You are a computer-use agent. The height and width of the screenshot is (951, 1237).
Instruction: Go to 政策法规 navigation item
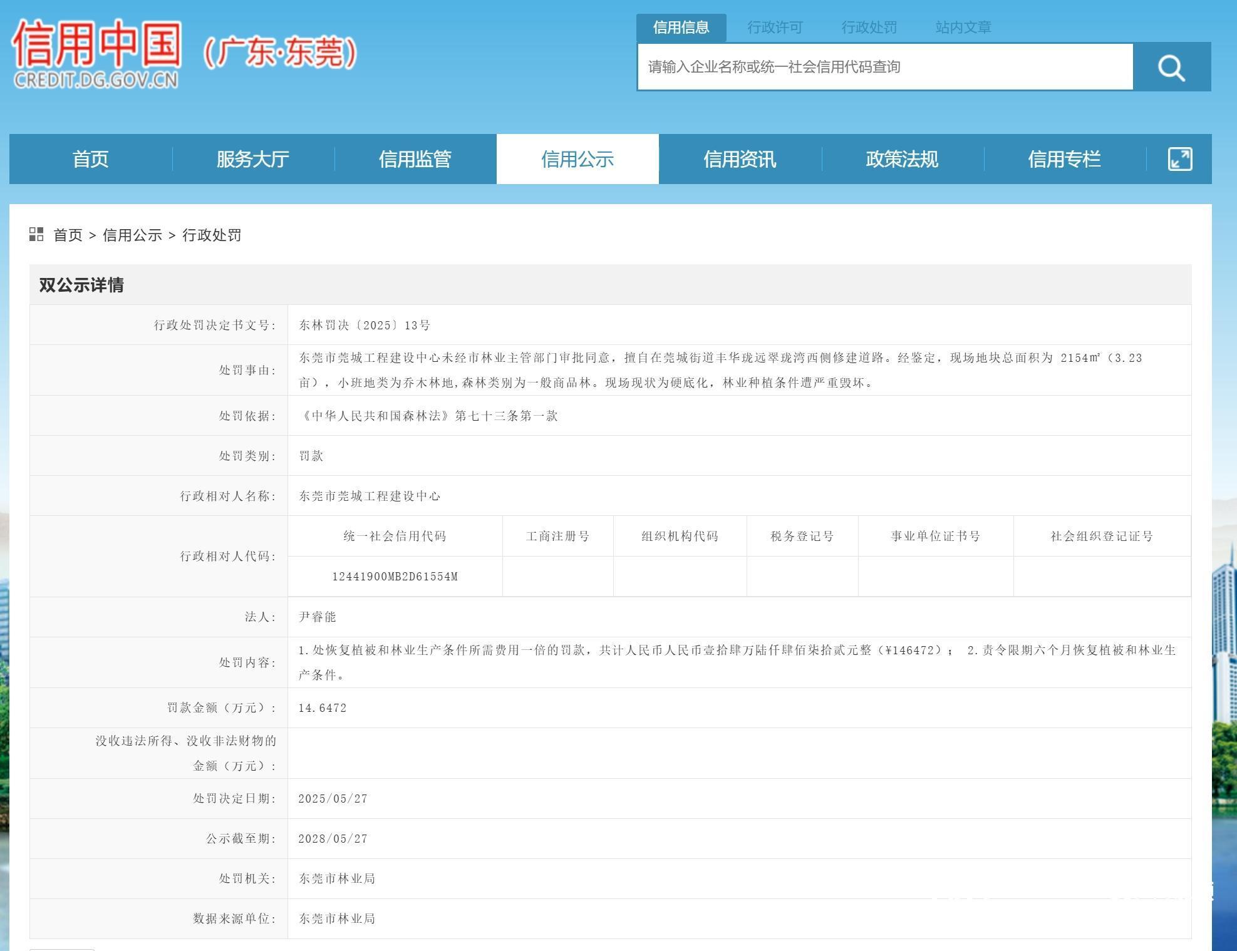tap(901, 159)
